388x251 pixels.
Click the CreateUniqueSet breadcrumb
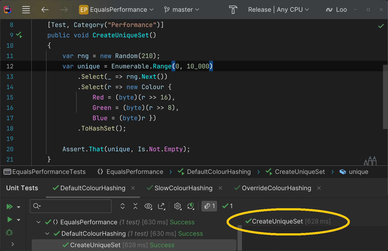point(300,172)
